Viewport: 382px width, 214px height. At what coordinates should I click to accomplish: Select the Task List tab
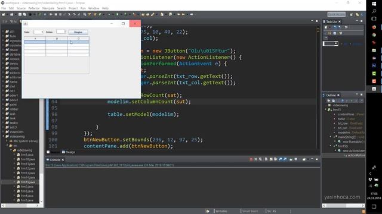(x=331, y=21)
